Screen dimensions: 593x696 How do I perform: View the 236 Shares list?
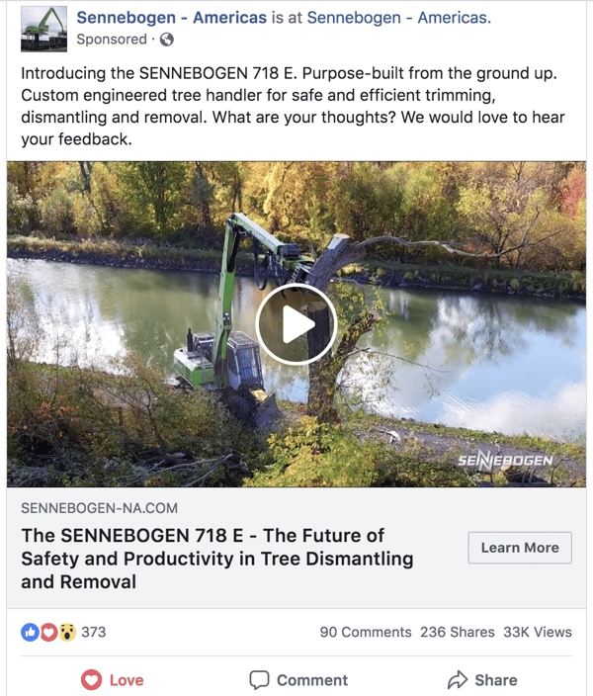pyautogui.click(x=458, y=632)
